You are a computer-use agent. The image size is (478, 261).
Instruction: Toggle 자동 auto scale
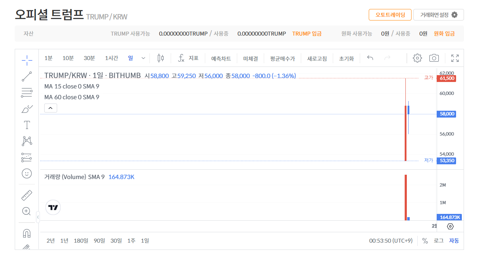click(x=454, y=241)
